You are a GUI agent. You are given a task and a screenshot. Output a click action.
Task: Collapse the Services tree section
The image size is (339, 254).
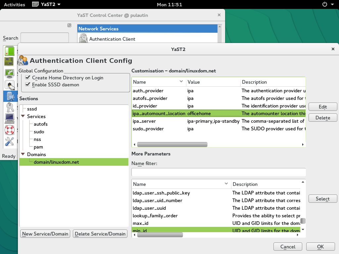(x=23, y=116)
